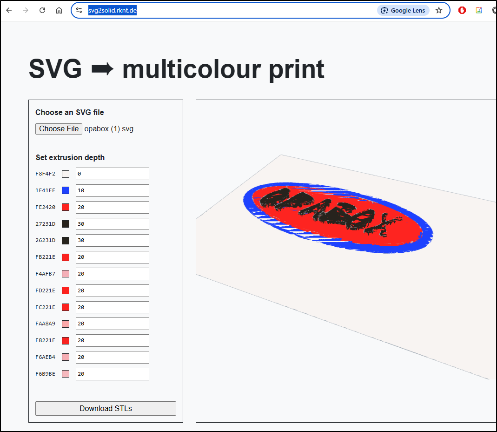Click the 'SVG multicolour print' page title
This screenshot has height=432, width=497.
(x=176, y=69)
